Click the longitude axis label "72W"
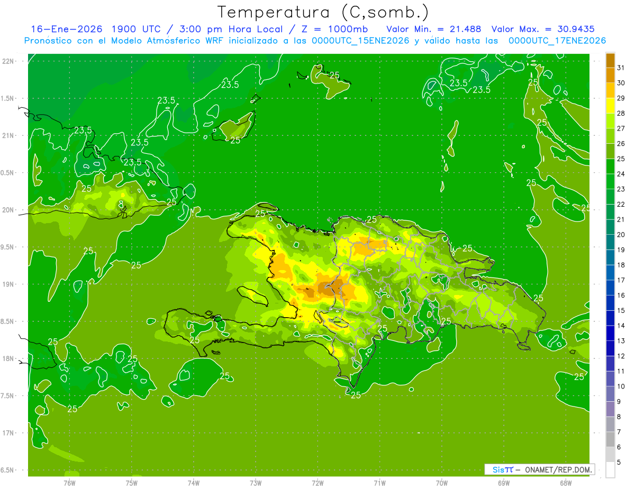Image resolution: width=635 pixels, height=490 pixels. tap(317, 483)
